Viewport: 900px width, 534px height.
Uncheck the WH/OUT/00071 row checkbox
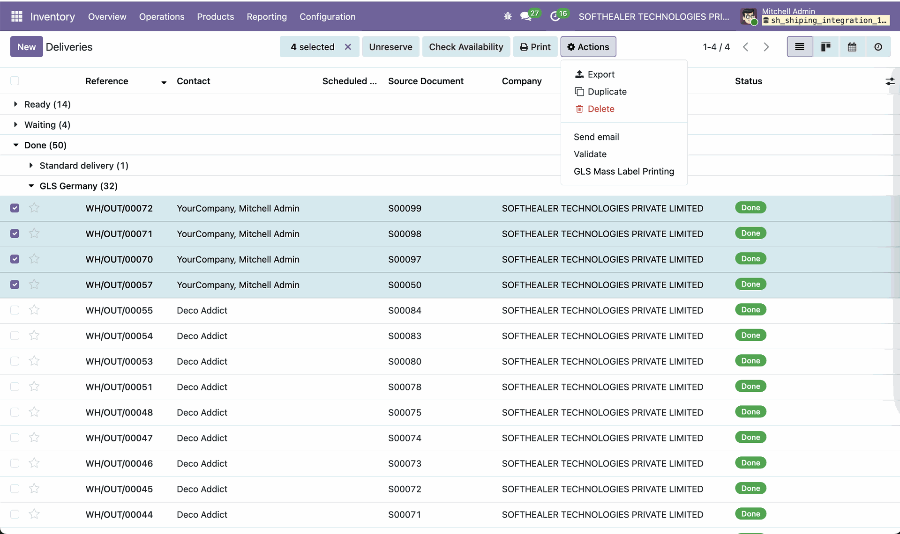[15, 234]
